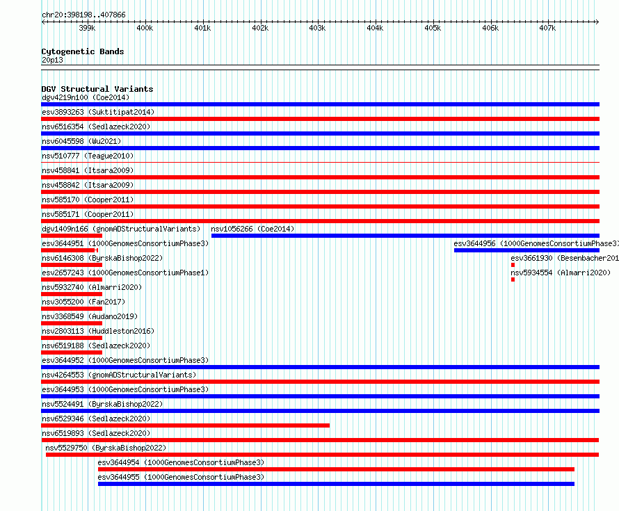The height and width of the screenshot is (511, 619).
Task: Click the nsv3055200 (Fan2017) label
Action: [83, 302]
